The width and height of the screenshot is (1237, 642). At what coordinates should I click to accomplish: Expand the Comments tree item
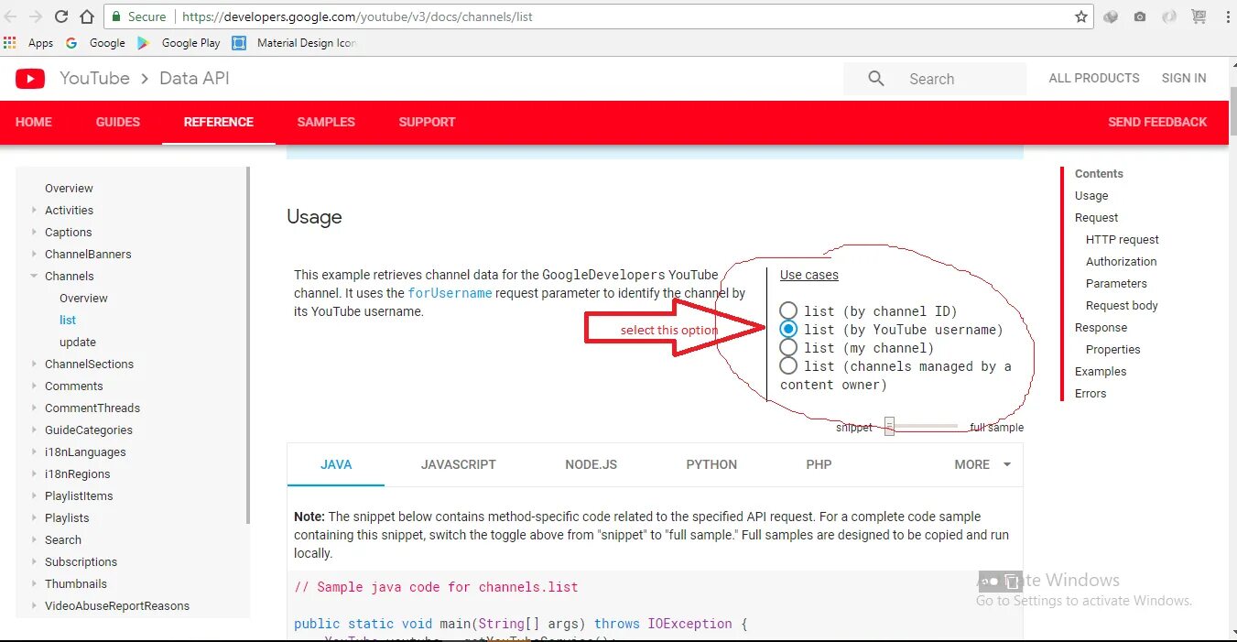point(35,386)
